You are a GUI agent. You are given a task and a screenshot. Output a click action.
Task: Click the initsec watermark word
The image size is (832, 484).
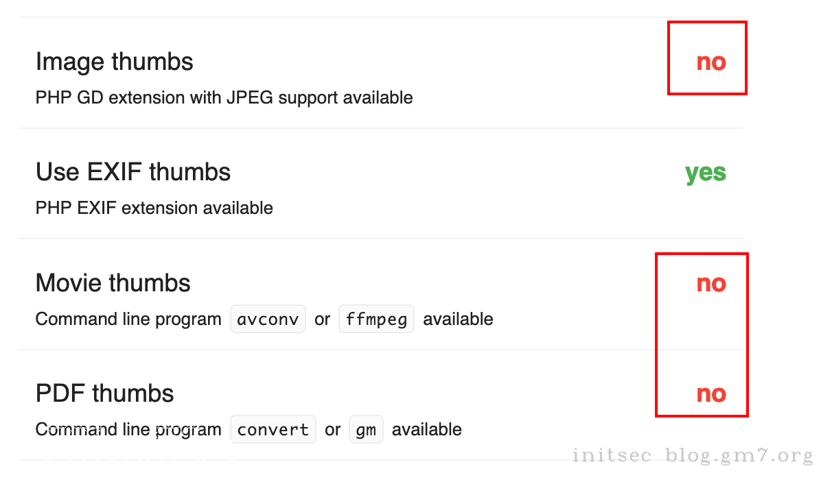pos(611,456)
